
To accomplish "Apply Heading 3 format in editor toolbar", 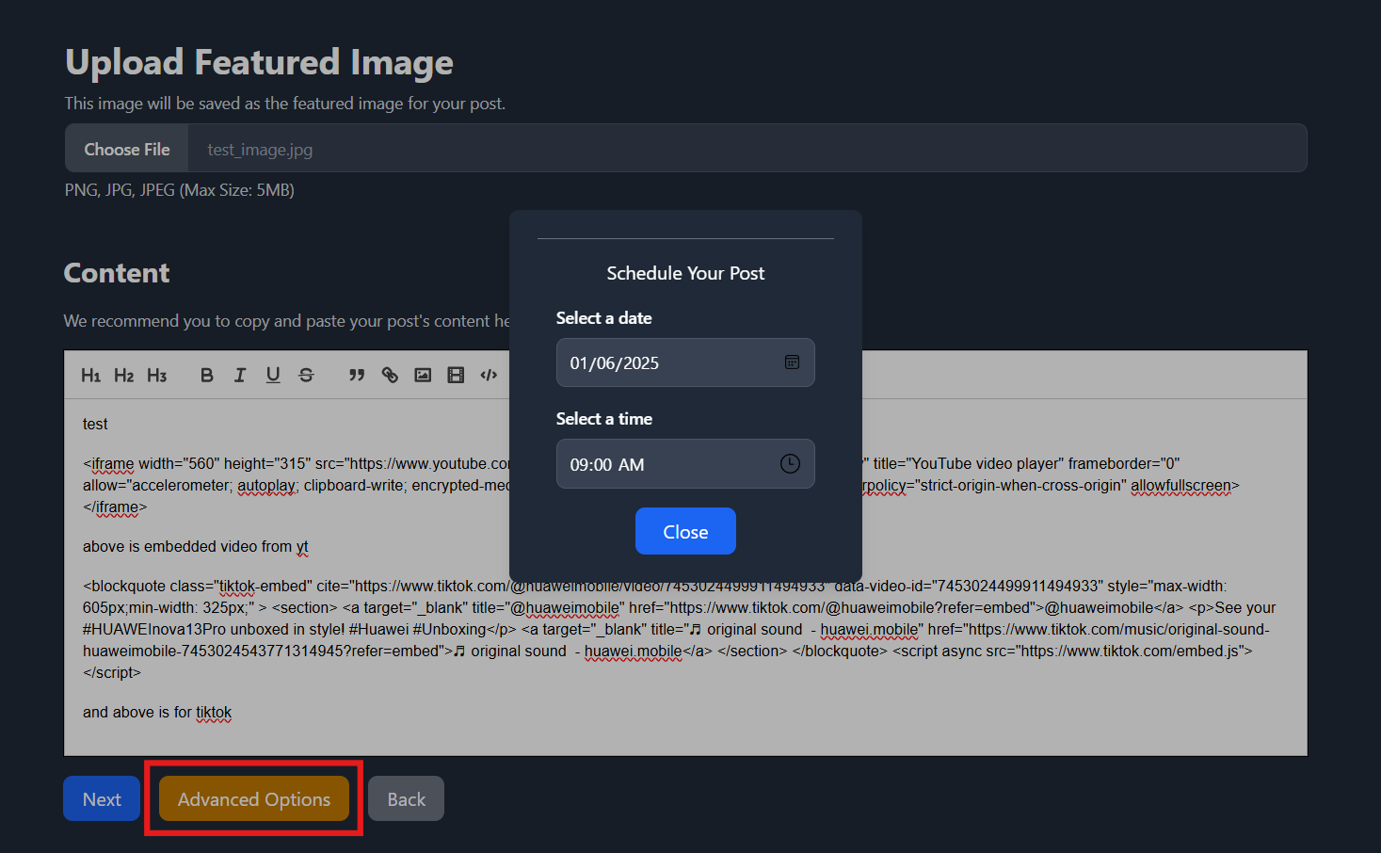I will tap(156, 376).
